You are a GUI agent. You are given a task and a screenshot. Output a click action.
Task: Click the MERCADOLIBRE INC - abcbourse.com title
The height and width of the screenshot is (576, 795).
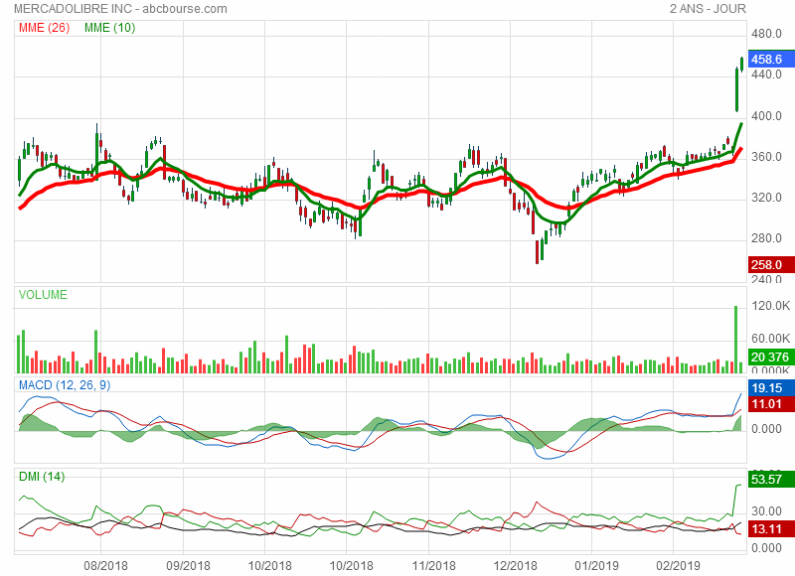coord(120,9)
